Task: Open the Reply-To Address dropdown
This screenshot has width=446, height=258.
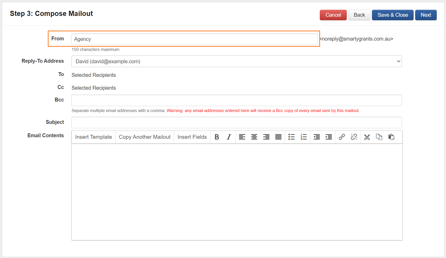Action: 236,61
